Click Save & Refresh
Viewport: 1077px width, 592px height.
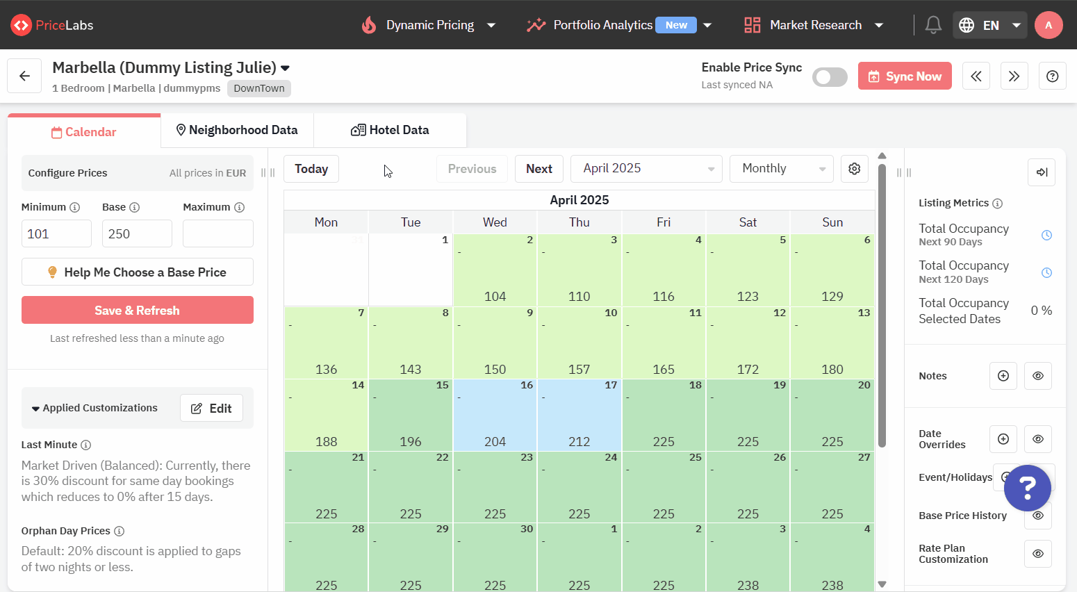[138, 310]
